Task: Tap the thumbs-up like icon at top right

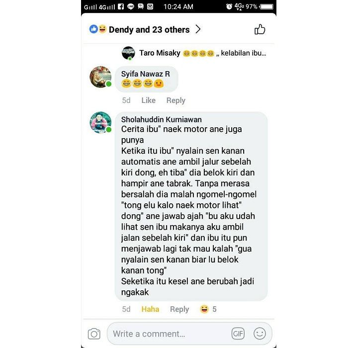Action: (x=260, y=29)
